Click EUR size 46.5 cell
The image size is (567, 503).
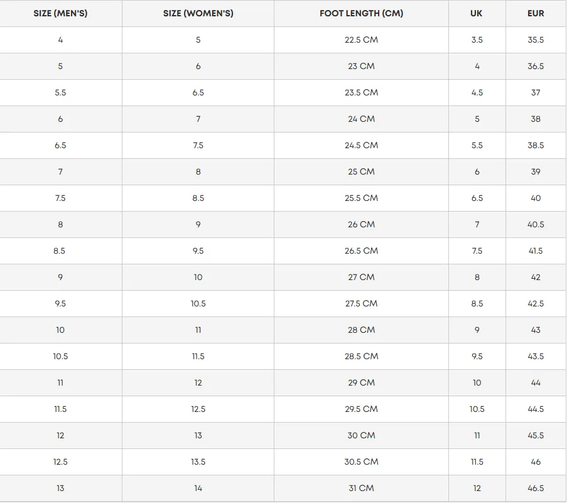coord(536,489)
